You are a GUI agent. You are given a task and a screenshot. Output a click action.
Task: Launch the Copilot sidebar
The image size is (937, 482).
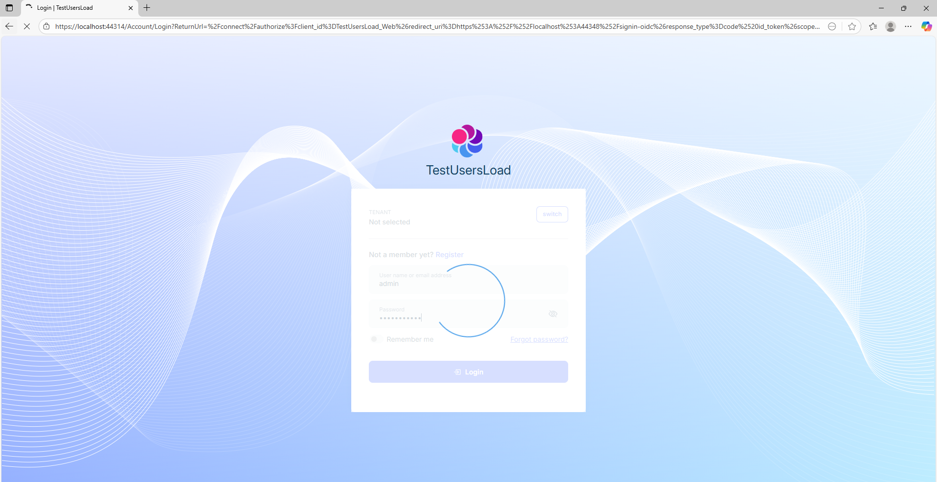926,26
